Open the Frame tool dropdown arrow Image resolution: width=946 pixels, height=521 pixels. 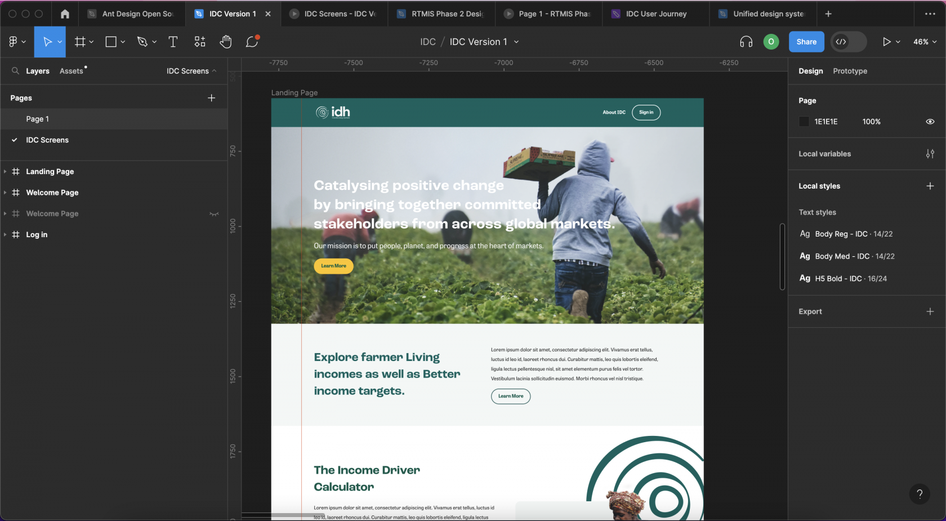91,42
